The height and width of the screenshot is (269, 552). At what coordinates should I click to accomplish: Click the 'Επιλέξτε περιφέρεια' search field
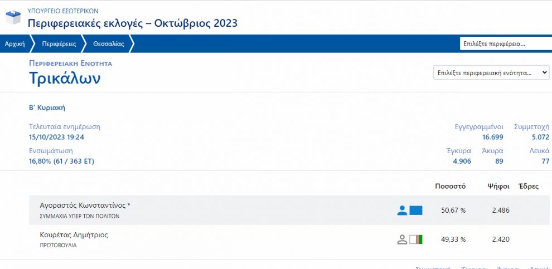(x=505, y=44)
